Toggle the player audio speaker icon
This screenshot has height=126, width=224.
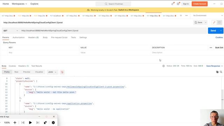point(45,122)
